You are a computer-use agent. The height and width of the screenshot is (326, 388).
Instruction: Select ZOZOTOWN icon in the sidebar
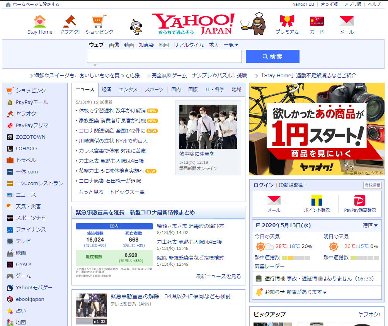pos(10,137)
